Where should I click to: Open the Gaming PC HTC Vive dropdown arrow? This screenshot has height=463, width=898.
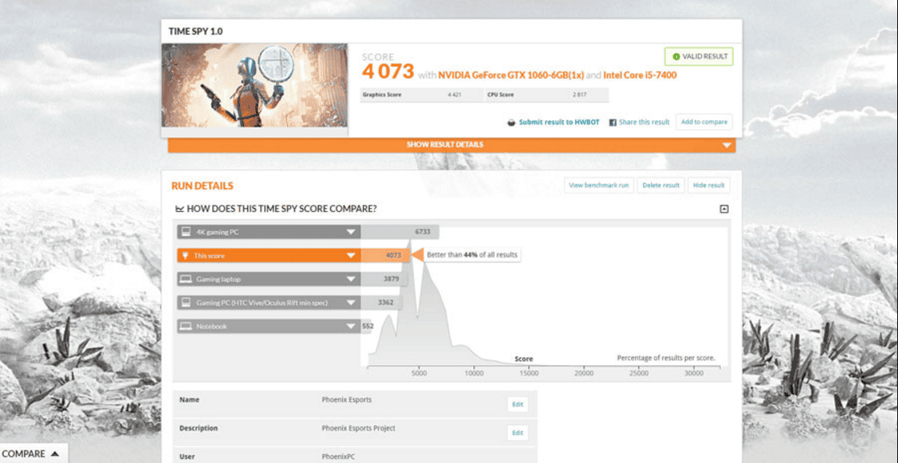tap(351, 303)
